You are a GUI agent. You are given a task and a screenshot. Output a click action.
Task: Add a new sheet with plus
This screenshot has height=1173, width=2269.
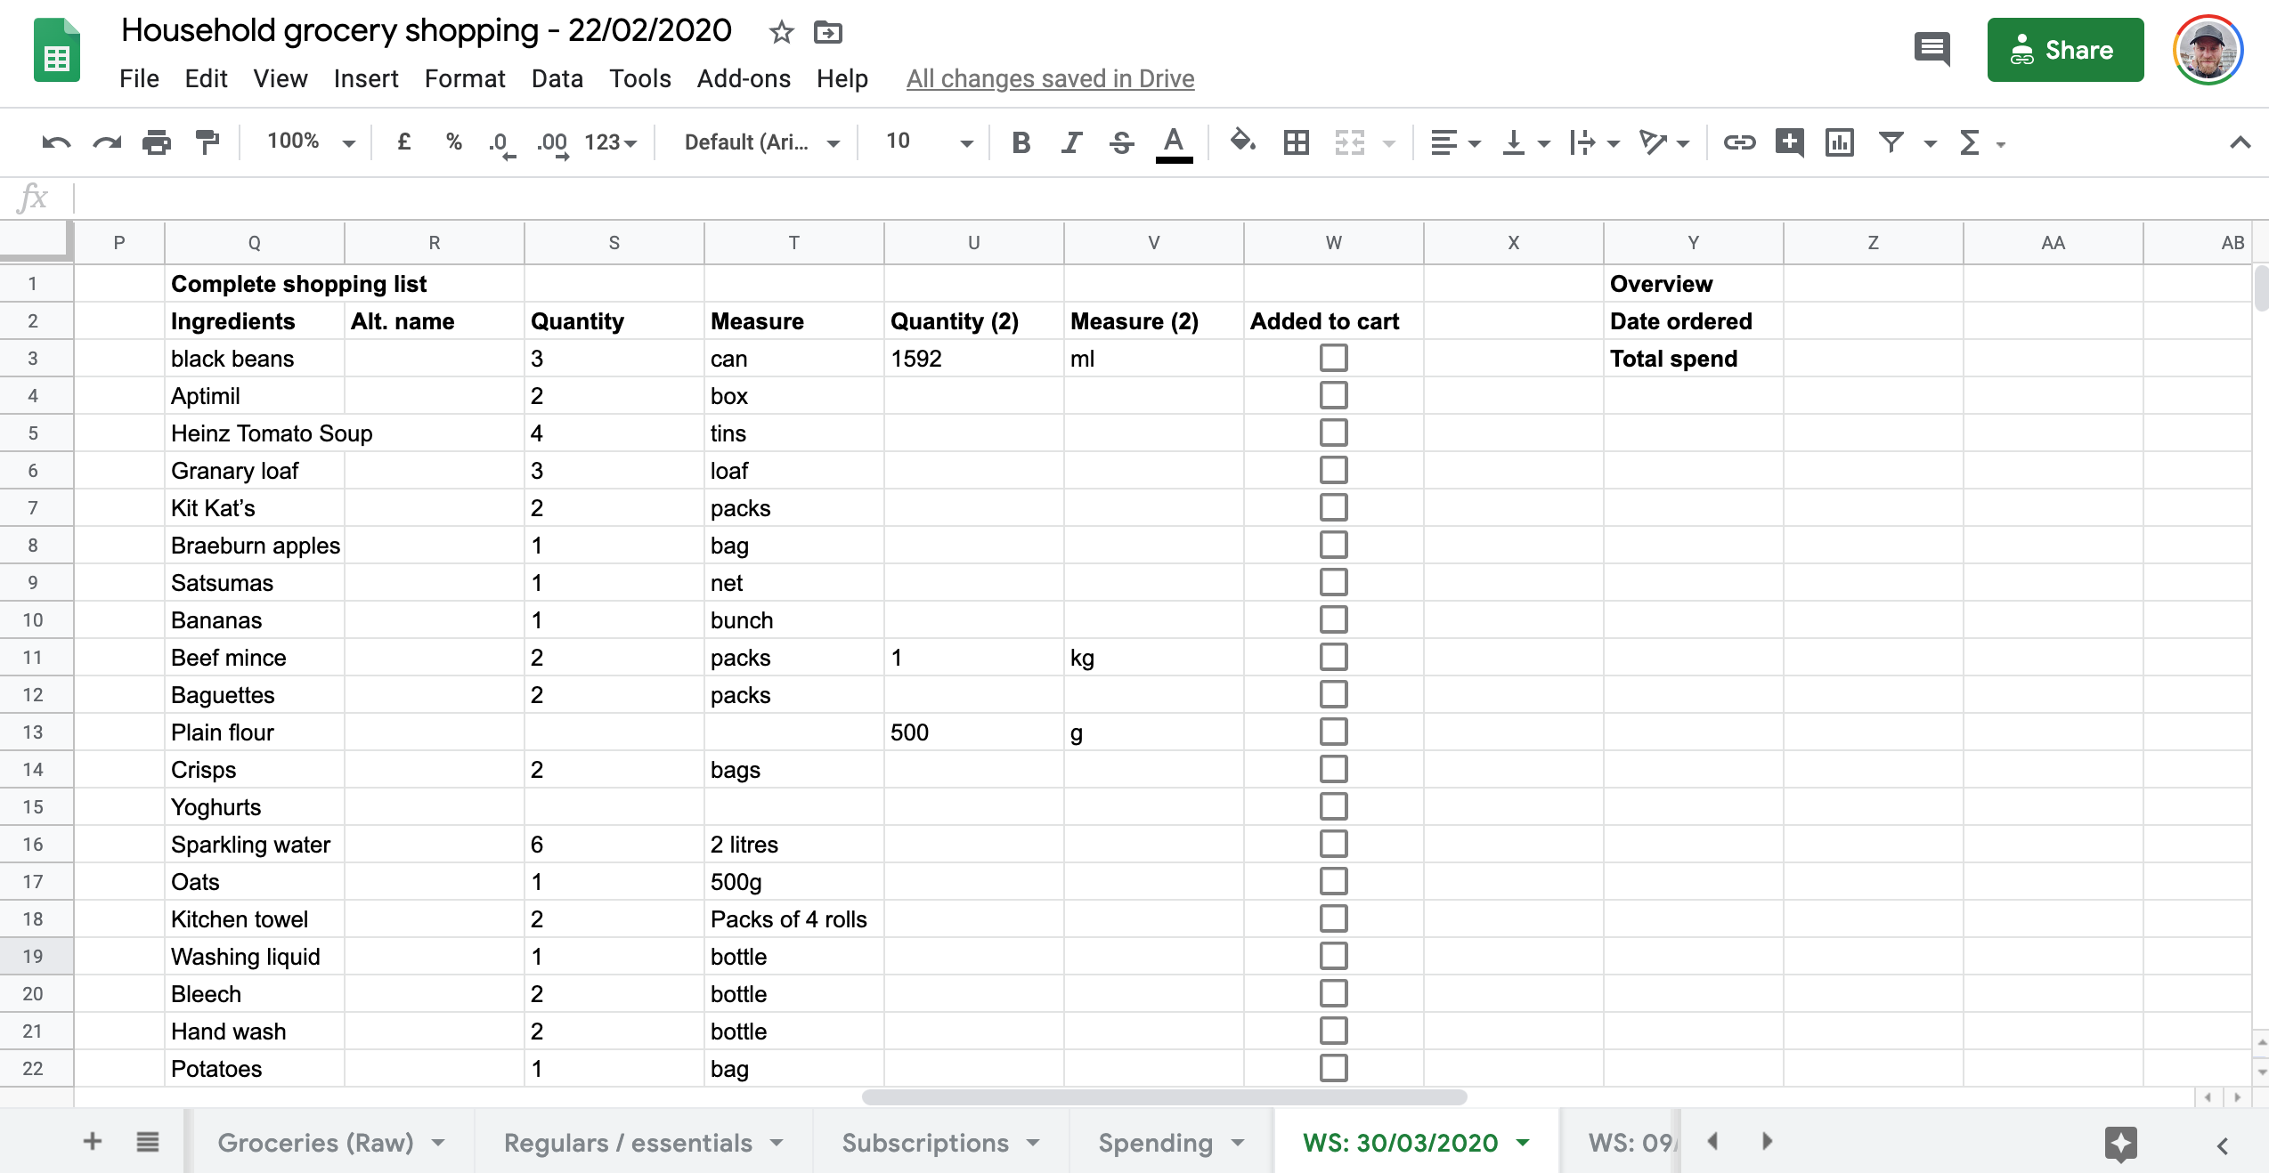point(93,1141)
